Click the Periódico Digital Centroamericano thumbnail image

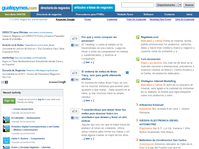(x=6, y=128)
